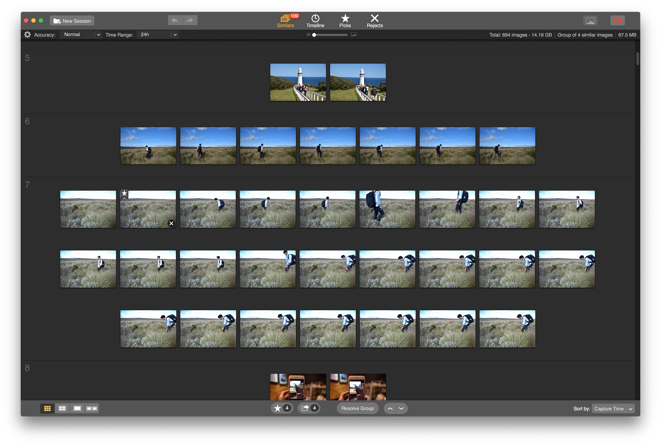Adjust the thumbnail size slider
Image resolution: width=661 pixels, height=446 pixels.
pos(314,34)
